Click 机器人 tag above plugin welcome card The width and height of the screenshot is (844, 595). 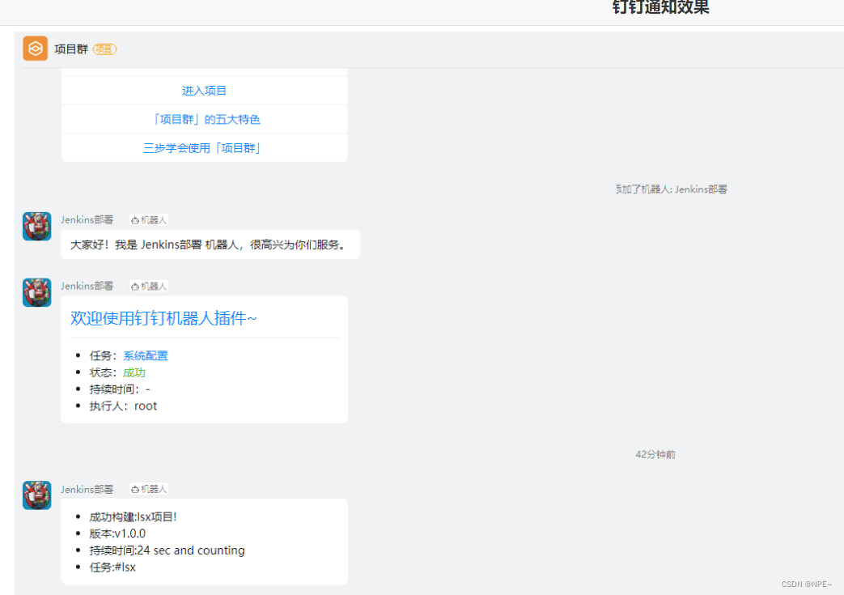[x=149, y=286]
